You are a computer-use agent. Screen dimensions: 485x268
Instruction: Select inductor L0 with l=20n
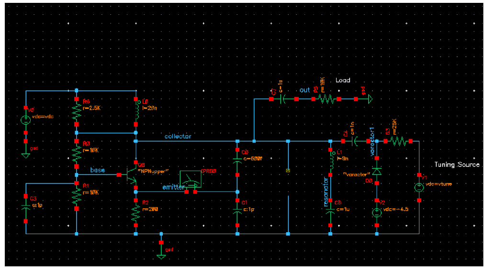136,112
